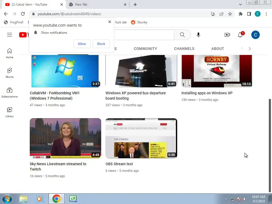
Task: Reload the page
Action: [x=23, y=14]
